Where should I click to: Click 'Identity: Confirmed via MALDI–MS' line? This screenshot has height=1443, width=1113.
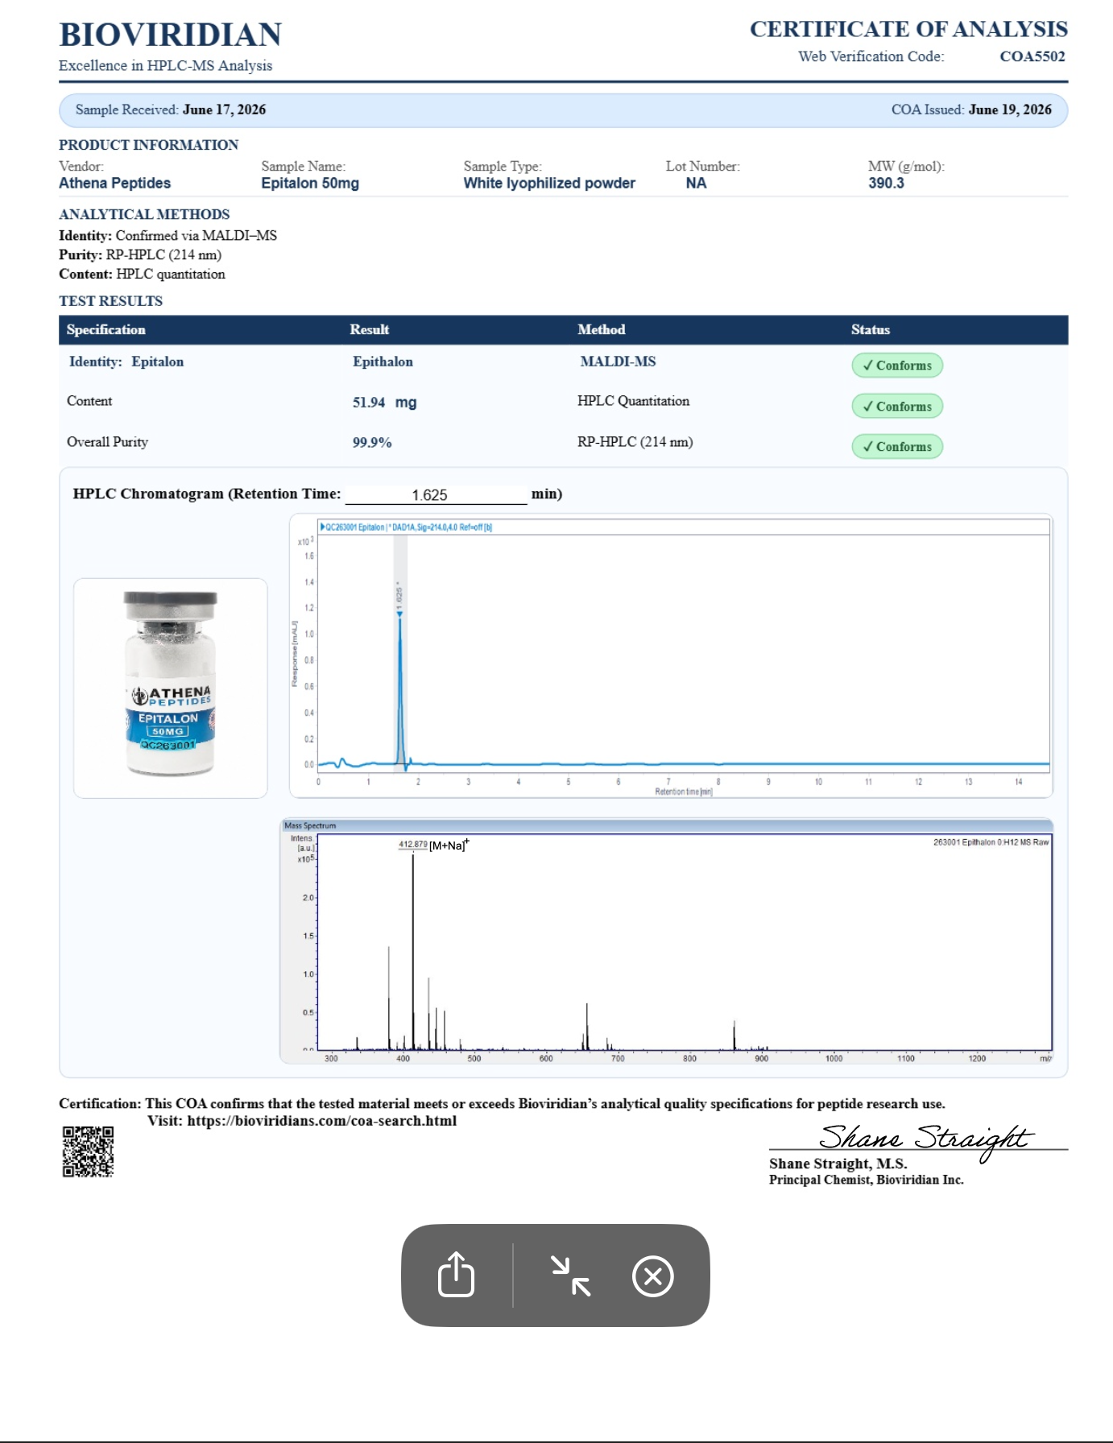(168, 235)
